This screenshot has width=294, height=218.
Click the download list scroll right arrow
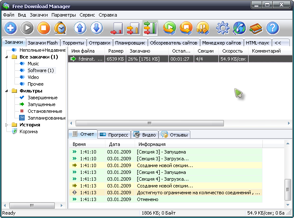click(x=289, y=123)
